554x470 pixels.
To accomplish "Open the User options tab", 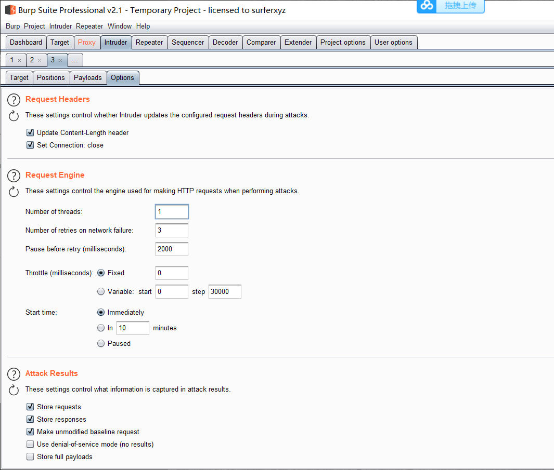I will [394, 43].
